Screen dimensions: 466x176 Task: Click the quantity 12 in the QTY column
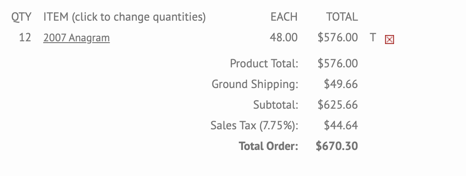point(25,38)
